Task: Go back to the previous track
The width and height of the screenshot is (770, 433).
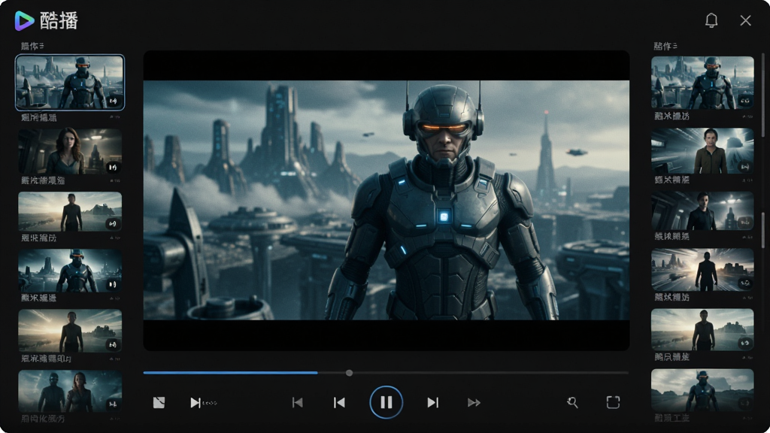Action: [x=339, y=403]
